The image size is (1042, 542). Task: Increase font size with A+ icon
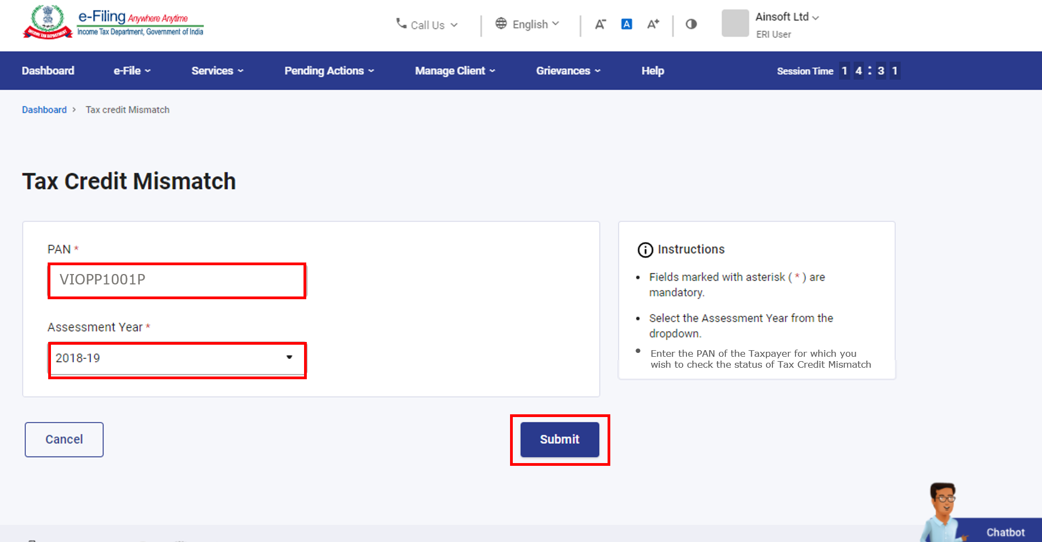653,24
